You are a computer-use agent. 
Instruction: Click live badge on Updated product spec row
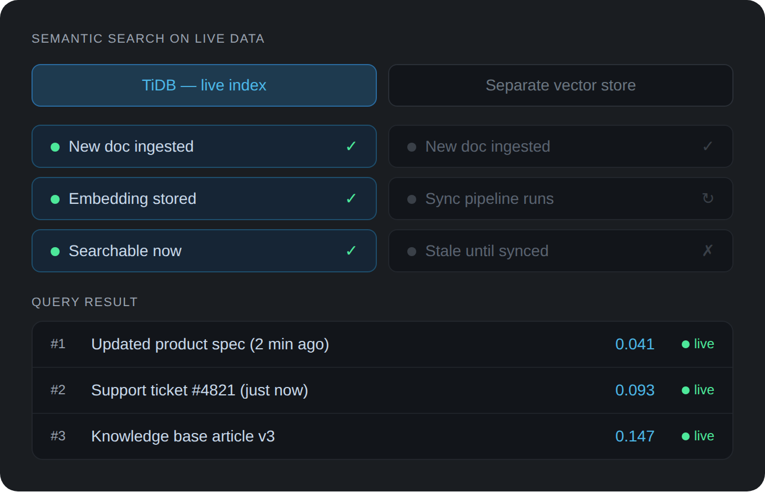pyautogui.click(x=698, y=344)
